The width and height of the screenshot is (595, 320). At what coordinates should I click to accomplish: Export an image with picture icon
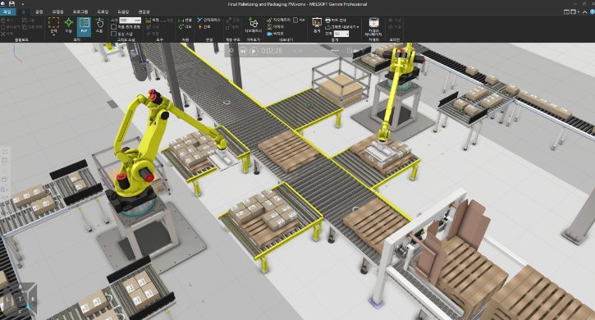(276, 26)
